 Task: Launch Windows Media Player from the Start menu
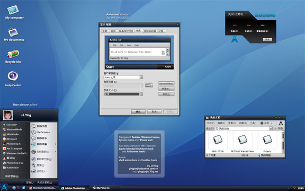click(15, 153)
